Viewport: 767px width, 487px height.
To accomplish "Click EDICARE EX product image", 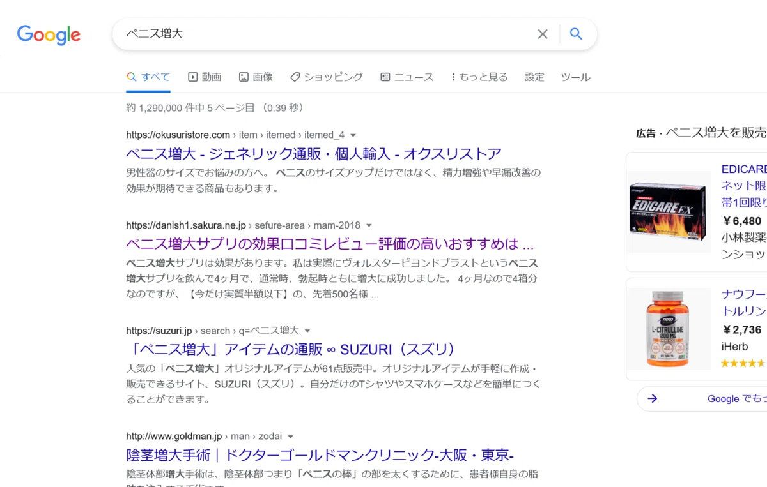I will [x=669, y=212].
